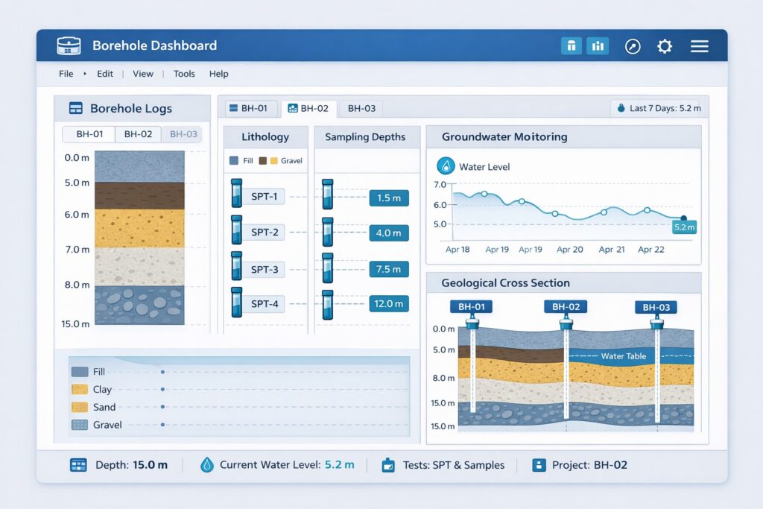The image size is (763, 509).
Task: Click the SPT-1 sample tube icon in Lithology
Action: pos(236,193)
